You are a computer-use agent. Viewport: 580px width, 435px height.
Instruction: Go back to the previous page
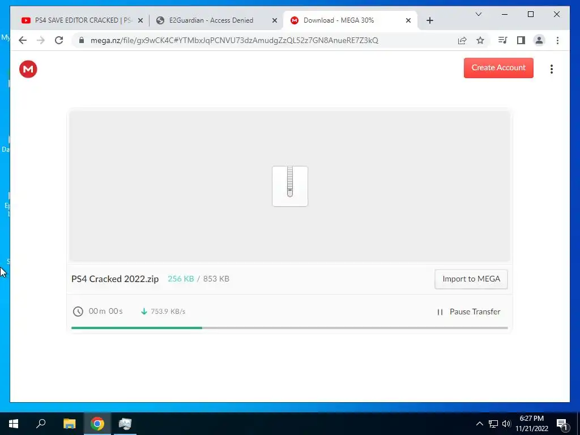click(23, 40)
